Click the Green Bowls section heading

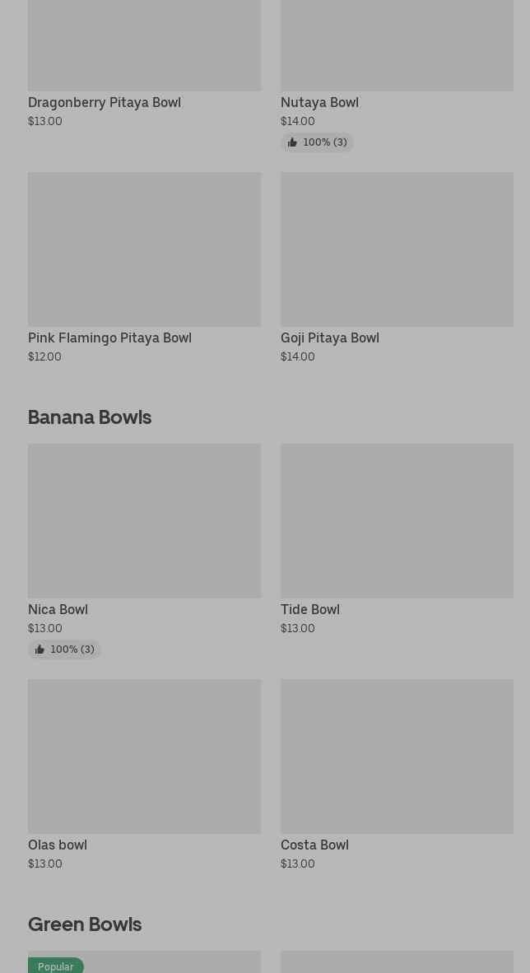coord(85,924)
